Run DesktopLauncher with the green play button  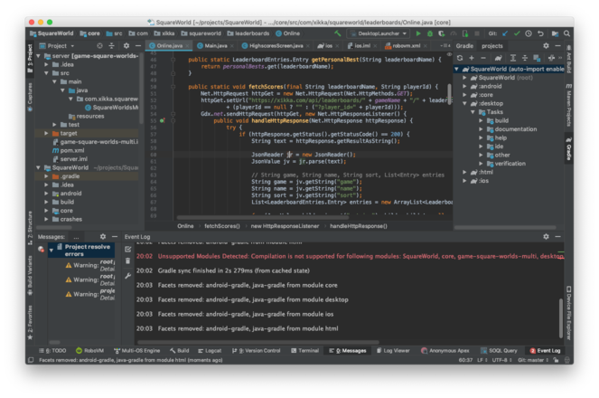pos(418,33)
